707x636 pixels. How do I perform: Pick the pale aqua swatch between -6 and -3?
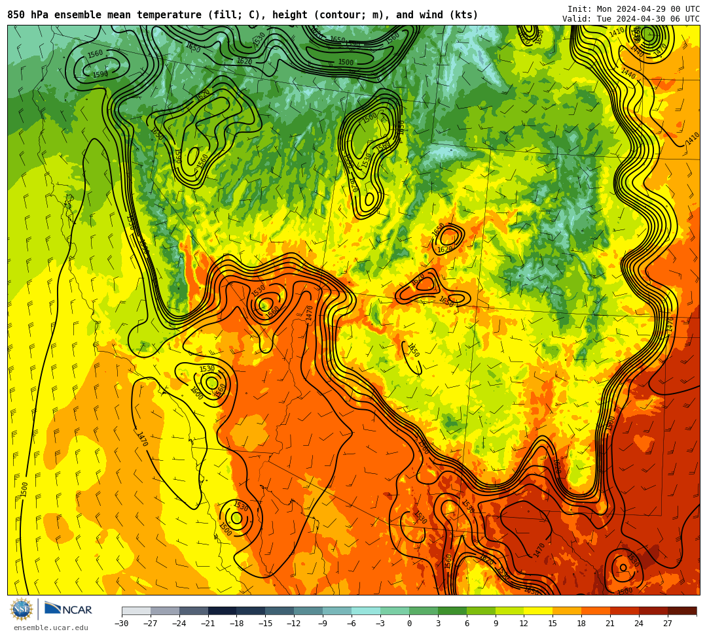(366, 611)
